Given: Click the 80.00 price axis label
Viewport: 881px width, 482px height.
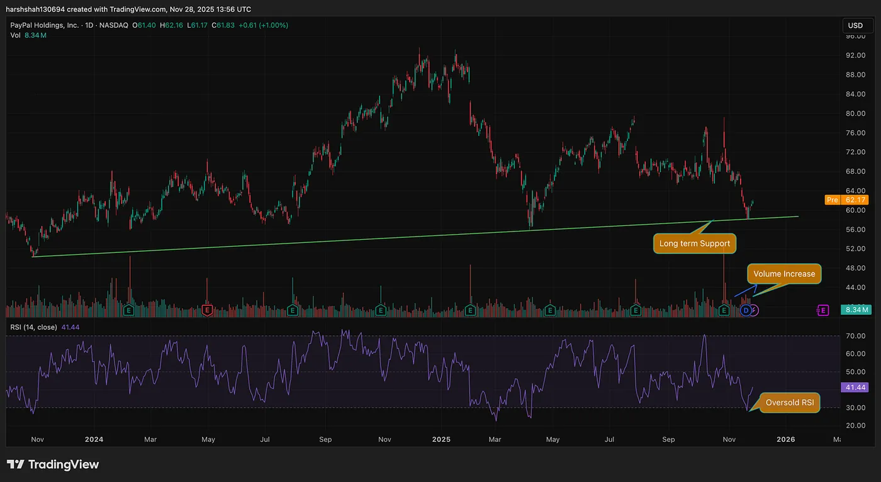Looking at the screenshot, I should click(855, 114).
